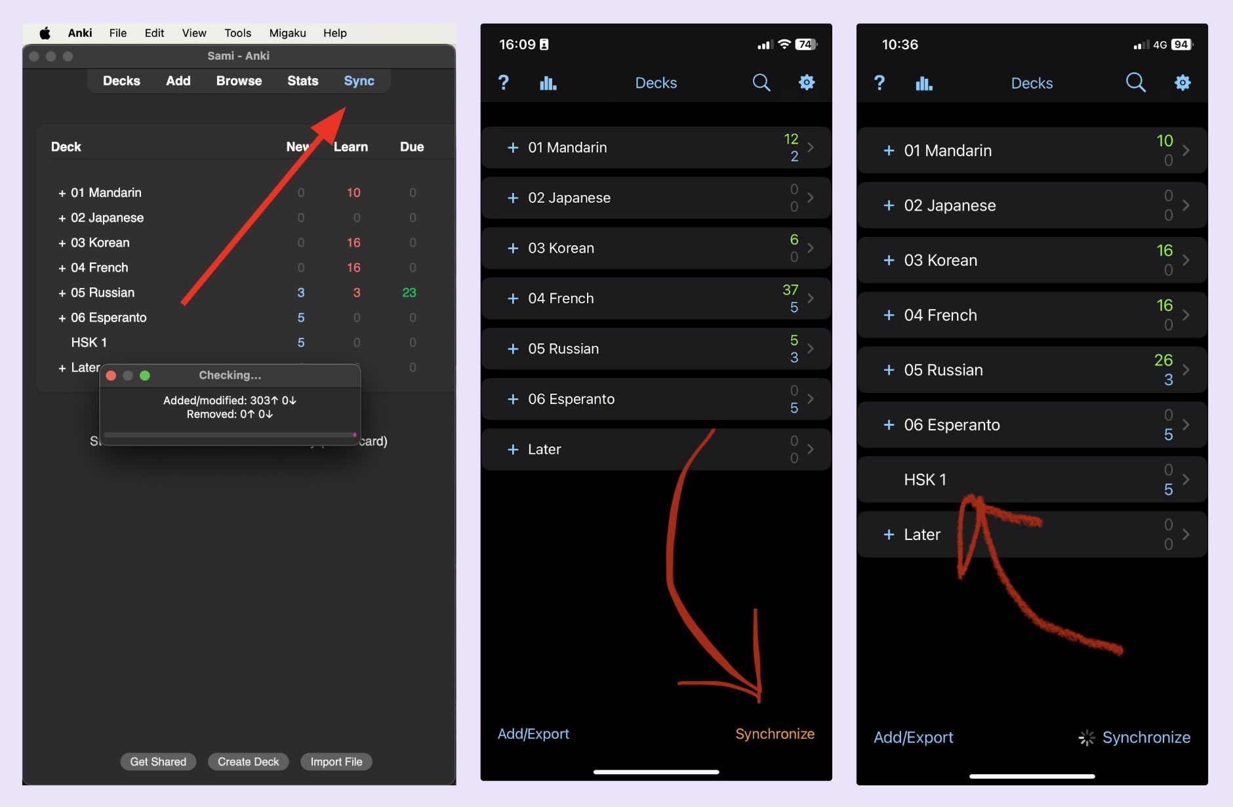Screen dimensions: 1233x807
Task: Click Add/Export on the rightmost screen
Action: [x=914, y=737]
